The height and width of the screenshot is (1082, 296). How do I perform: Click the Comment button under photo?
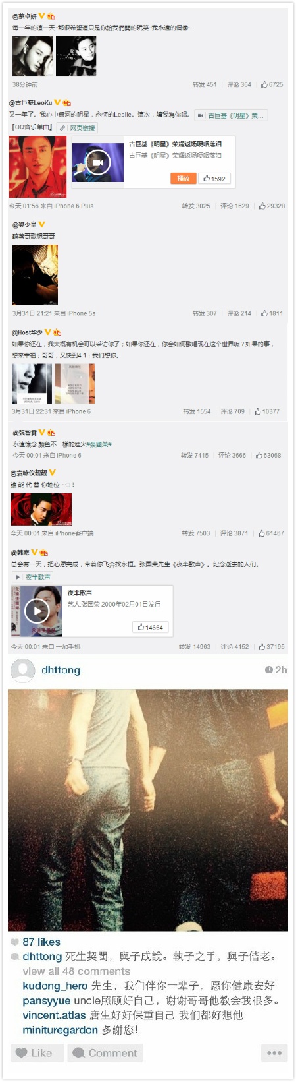[105, 1053]
